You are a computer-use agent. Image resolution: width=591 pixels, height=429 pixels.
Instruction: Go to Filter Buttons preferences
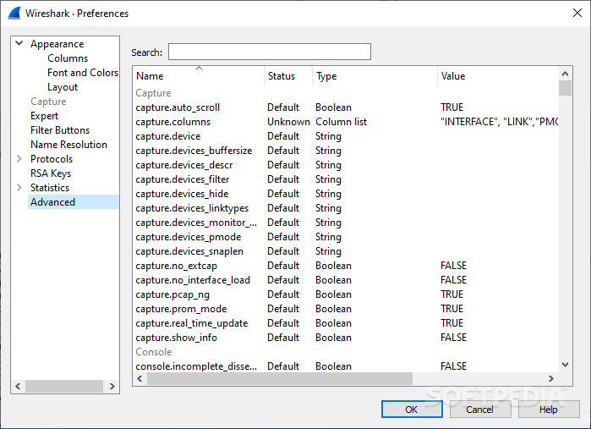pyautogui.click(x=60, y=130)
